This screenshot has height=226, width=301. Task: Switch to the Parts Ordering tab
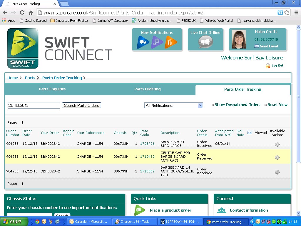pos(147,89)
